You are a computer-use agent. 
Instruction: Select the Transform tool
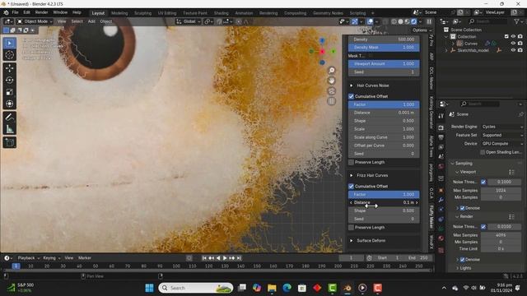pyautogui.click(x=9, y=104)
